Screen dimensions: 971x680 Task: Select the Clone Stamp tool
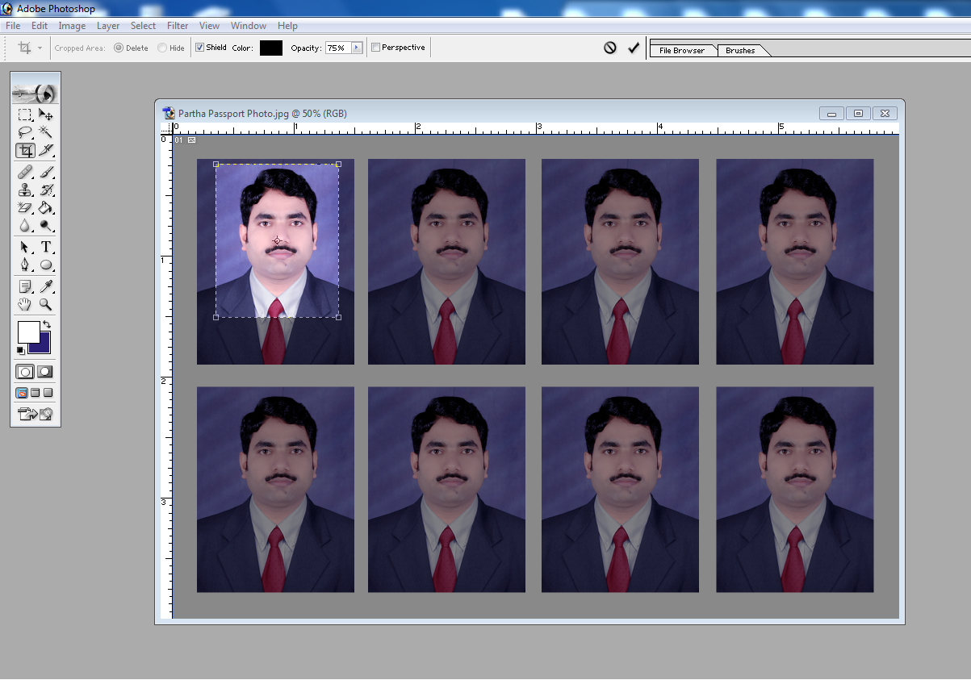point(24,190)
